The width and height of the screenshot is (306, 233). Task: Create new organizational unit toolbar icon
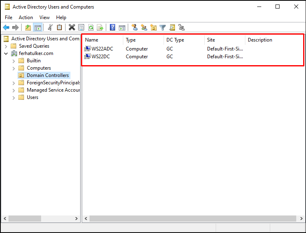153,28
